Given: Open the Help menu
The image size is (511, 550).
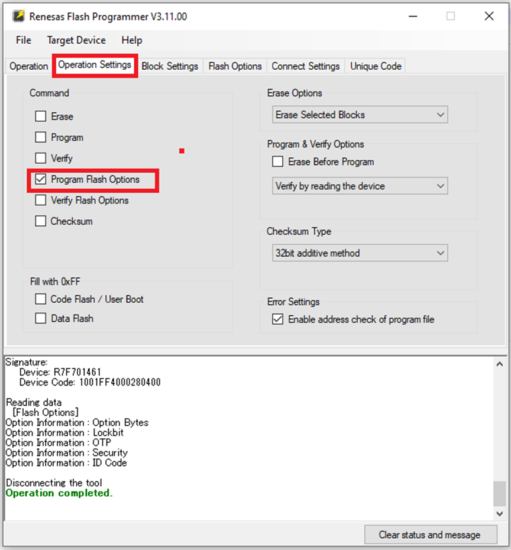Looking at the screenshot, I should click(132, 40).
